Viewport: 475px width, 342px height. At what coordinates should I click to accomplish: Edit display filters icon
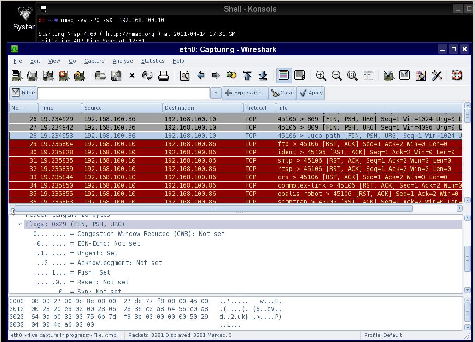(405, 76)
